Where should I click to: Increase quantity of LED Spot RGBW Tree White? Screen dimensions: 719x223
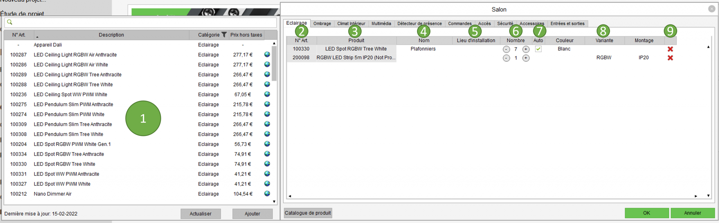526,49
